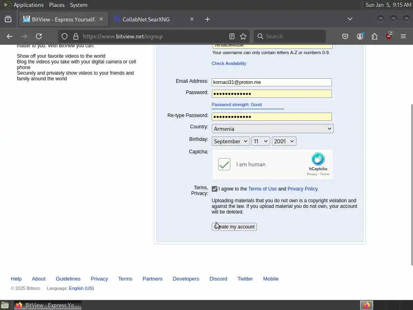The height and width of the screenshot is (310, 413).
Task: Open the Pocket save icon
Action: [345, 36]
